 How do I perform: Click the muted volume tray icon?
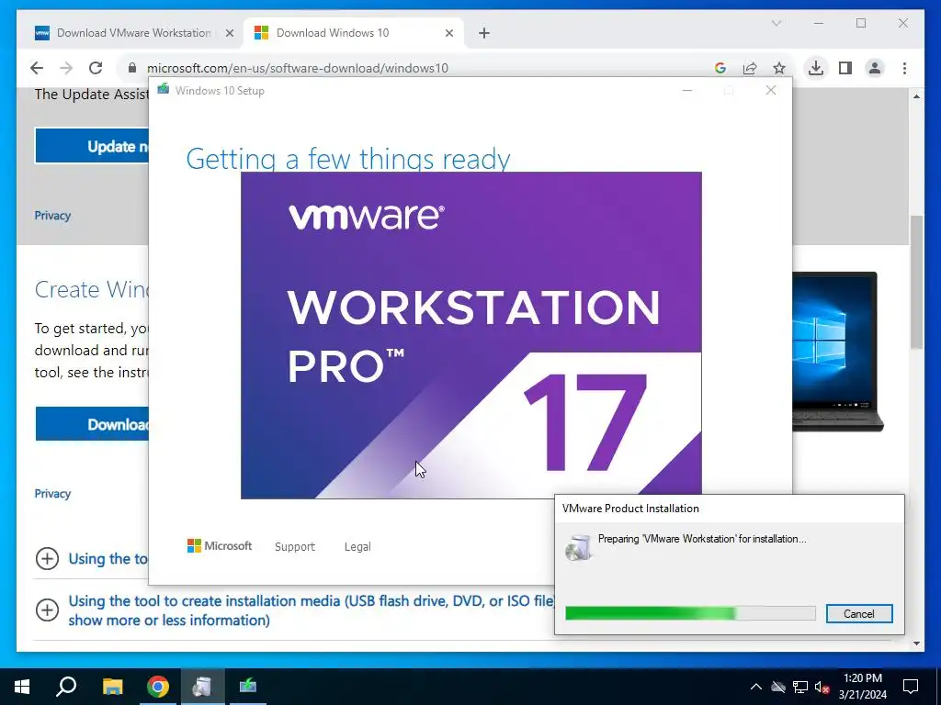pos(822,687)
